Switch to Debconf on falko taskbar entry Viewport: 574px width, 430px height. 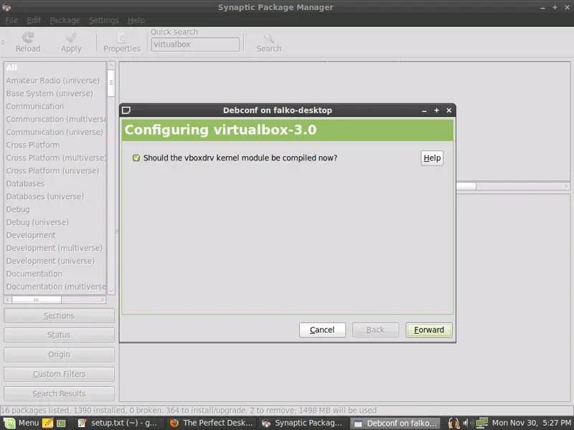click(396, 423)
